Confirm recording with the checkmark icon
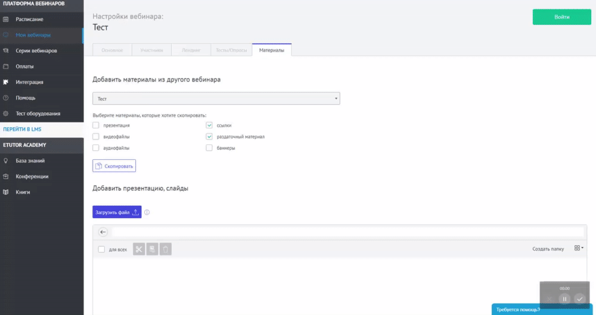The image size is (596, 315). point(579,299)
